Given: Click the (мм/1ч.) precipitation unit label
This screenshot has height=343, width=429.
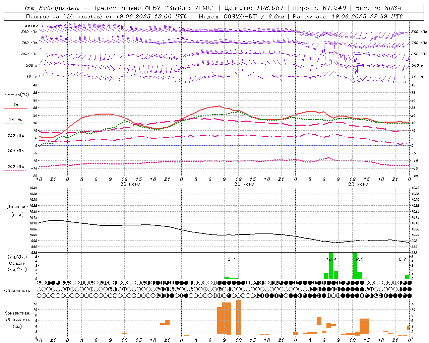Looking at the screenshot, I should (17, 270).
